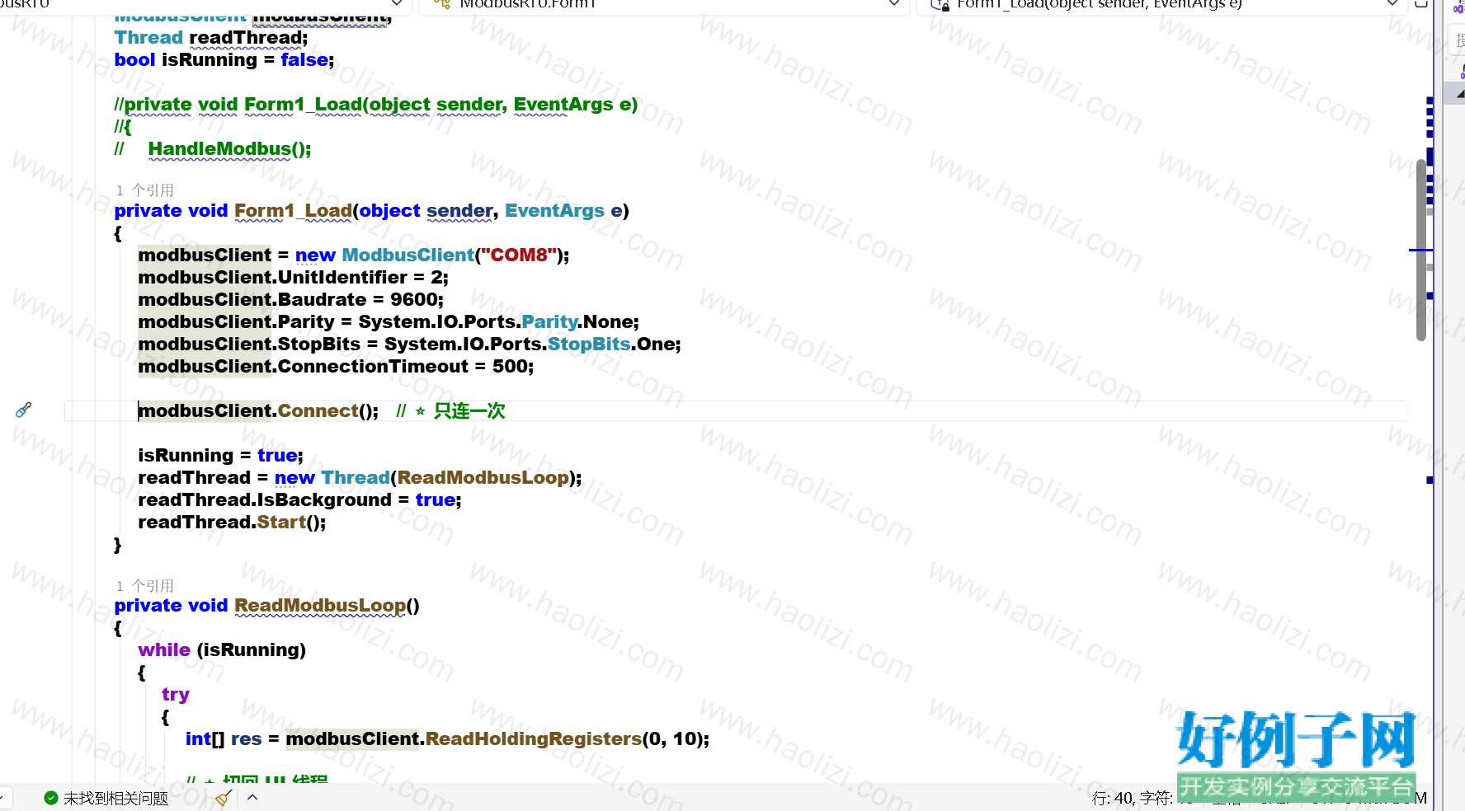Click the code cleanup broom icon
1465x811 pixels.
[224, 798]
